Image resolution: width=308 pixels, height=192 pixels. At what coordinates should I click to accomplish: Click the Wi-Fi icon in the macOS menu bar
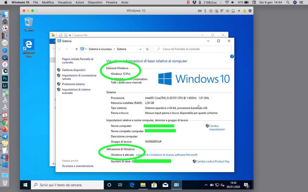227,2
